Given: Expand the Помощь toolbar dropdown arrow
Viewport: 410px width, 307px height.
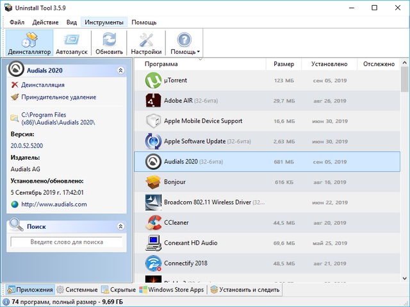Looking at the screenshot, I should (x=199, y=52).
